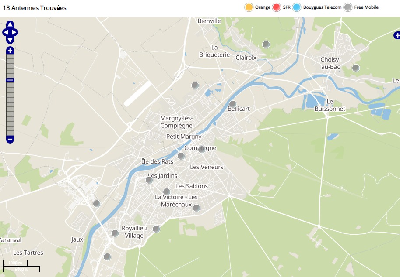The height and width of the screenshot is (277, 400).
Task: Pan the map left with the west arrow
Action: [x=5, y=32]
